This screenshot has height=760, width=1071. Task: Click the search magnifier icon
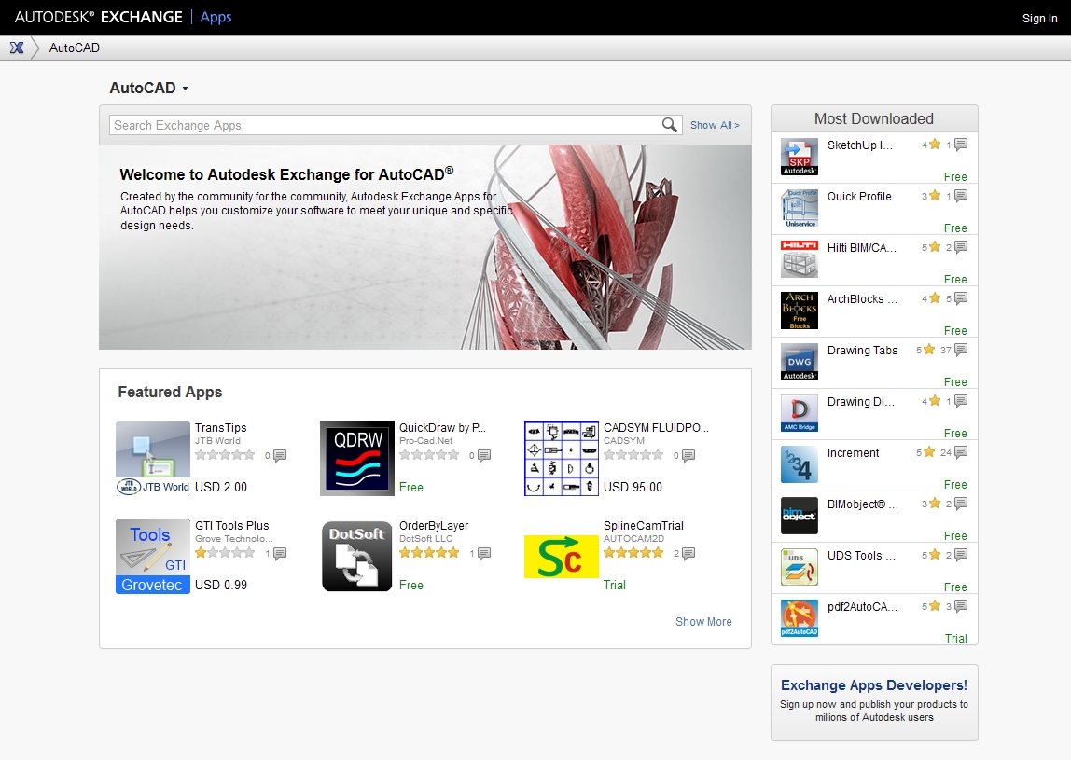670,124
